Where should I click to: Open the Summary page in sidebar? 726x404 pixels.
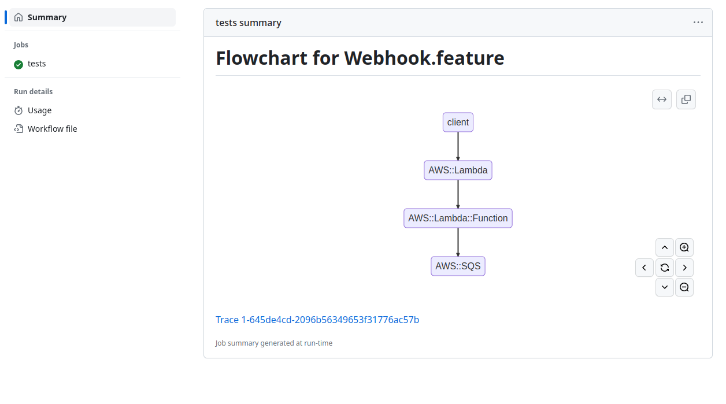92,17
